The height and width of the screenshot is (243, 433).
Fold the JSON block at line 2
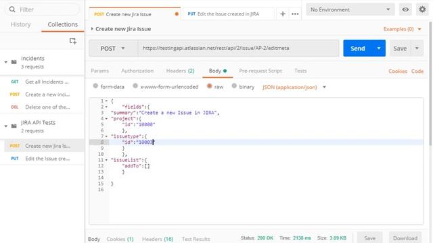pyautogui.click(x=106, y=107)
